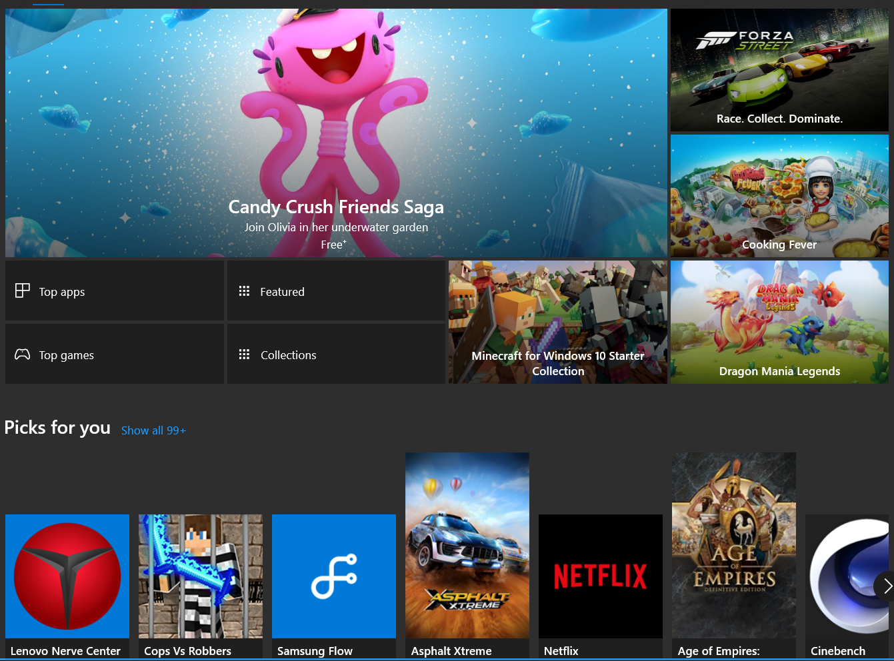This screenshot has width=894, height=661.
Task: Click the Samsung Flow title text
Action: tap(315, 651)
